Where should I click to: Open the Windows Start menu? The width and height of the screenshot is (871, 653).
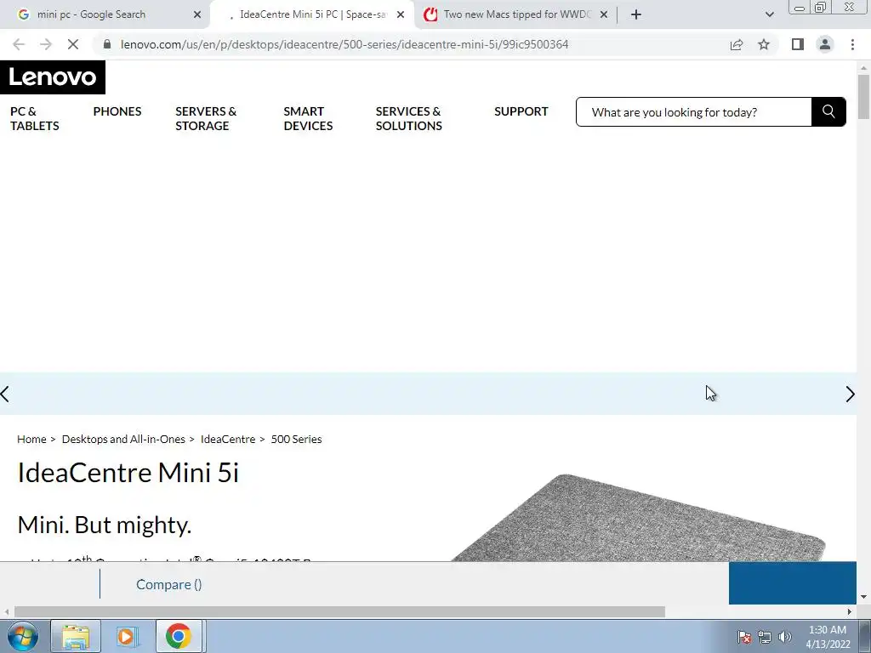click(x=23, y=636)
